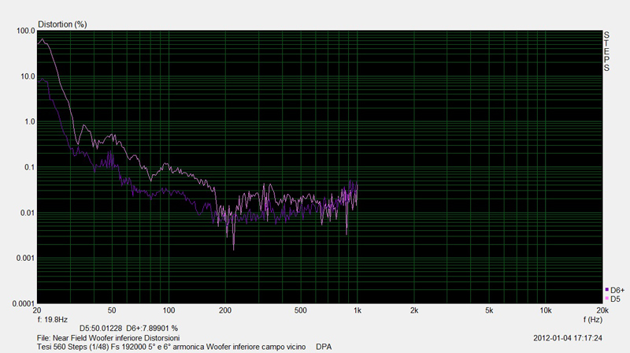Click the 500 frequency tick label
The height and width of the screenshot is (353, 630).
pyautogui.click(x=301, y=310)
